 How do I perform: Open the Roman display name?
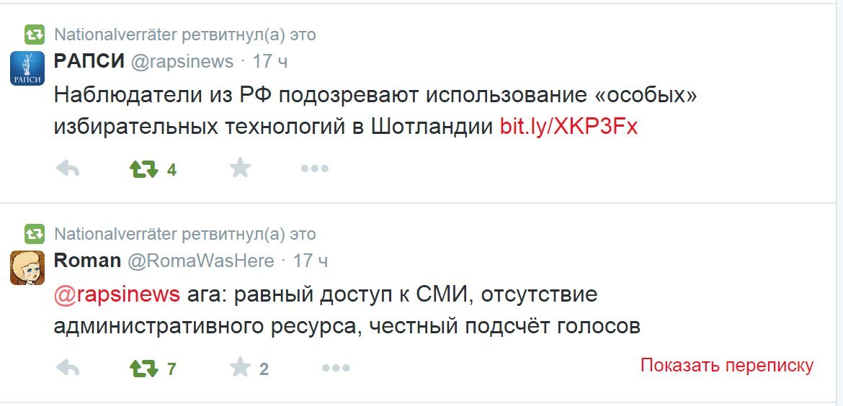pos(88,261)
